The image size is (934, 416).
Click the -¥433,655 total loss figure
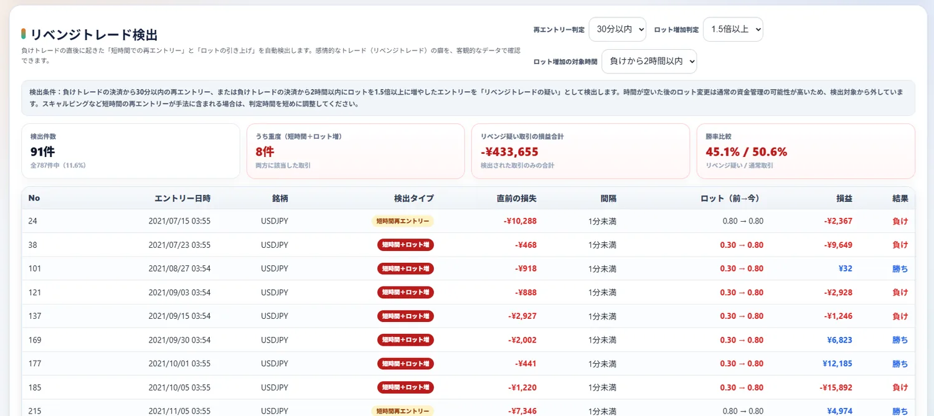pos(510,151)
